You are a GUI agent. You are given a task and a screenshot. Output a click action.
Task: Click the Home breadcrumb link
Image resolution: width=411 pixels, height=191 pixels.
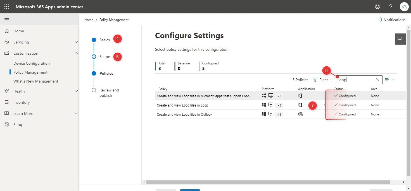tap(89, 20)
